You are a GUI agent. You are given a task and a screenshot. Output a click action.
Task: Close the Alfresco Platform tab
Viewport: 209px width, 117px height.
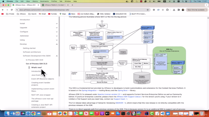pos(68,5)
